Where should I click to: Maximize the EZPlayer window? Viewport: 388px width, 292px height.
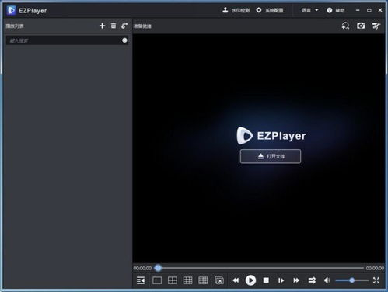click(x=369, y=10)
